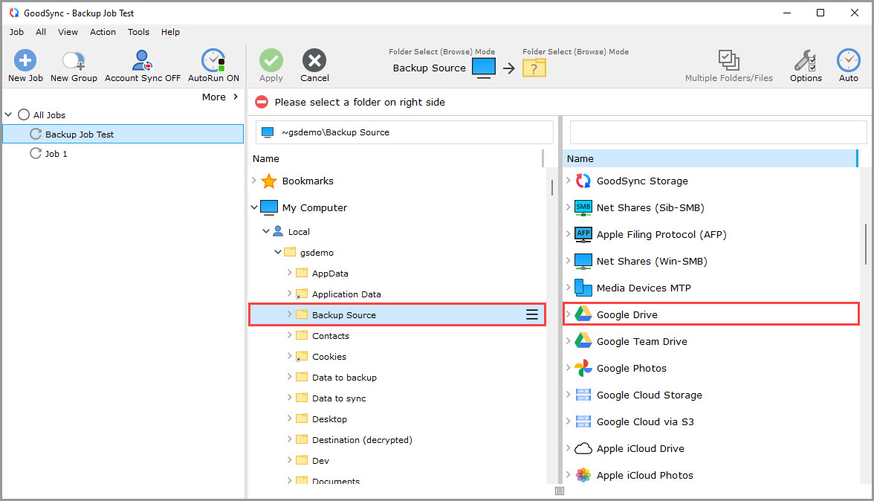Image resolution: width=874 pixels, height=501 pixels.
Task: Select the Backup Source monitor icon
Action: pyautogui.click(x=484, y=68)
